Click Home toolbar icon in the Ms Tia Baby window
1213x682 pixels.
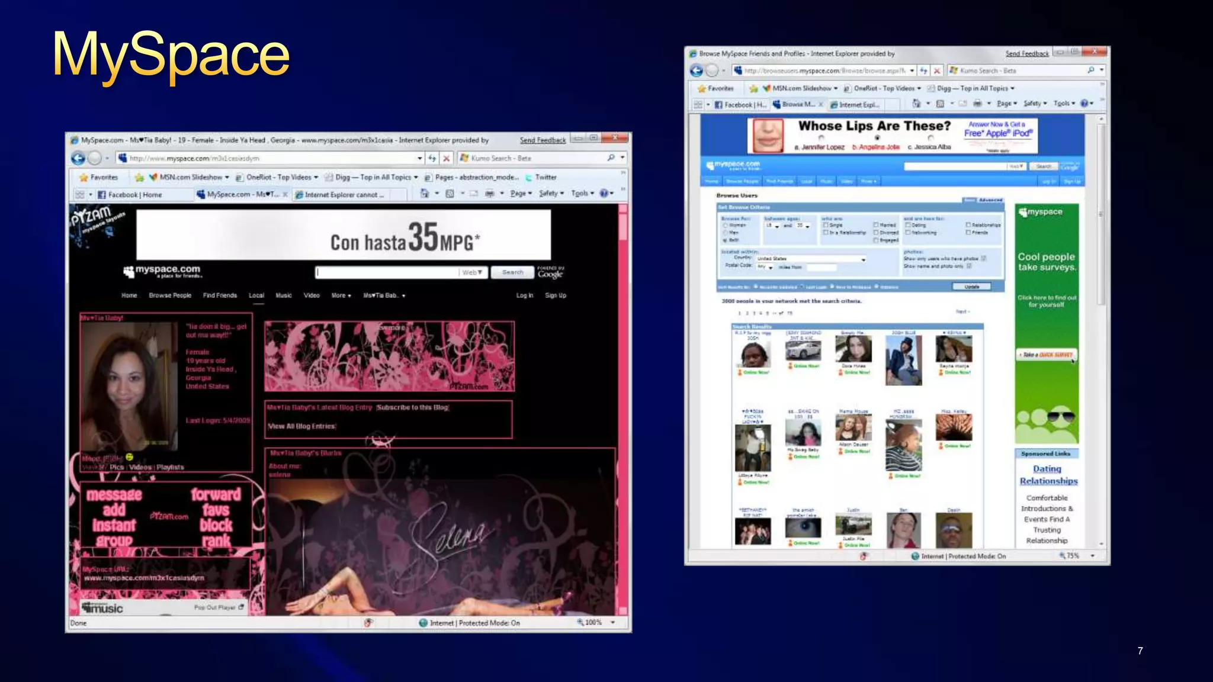424,194
